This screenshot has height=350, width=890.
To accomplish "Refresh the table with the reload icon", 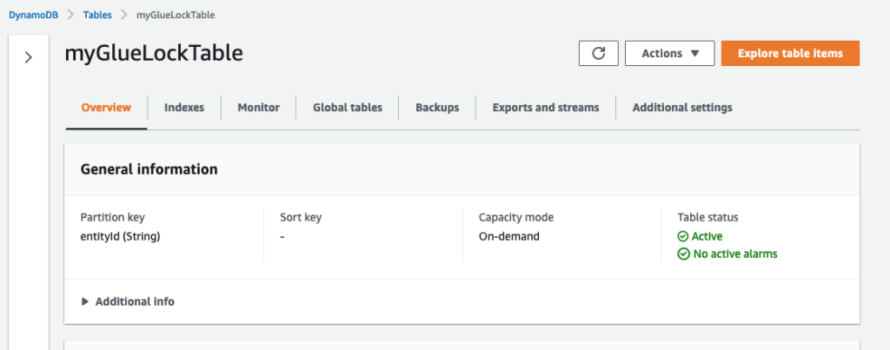I will (598, 53).
